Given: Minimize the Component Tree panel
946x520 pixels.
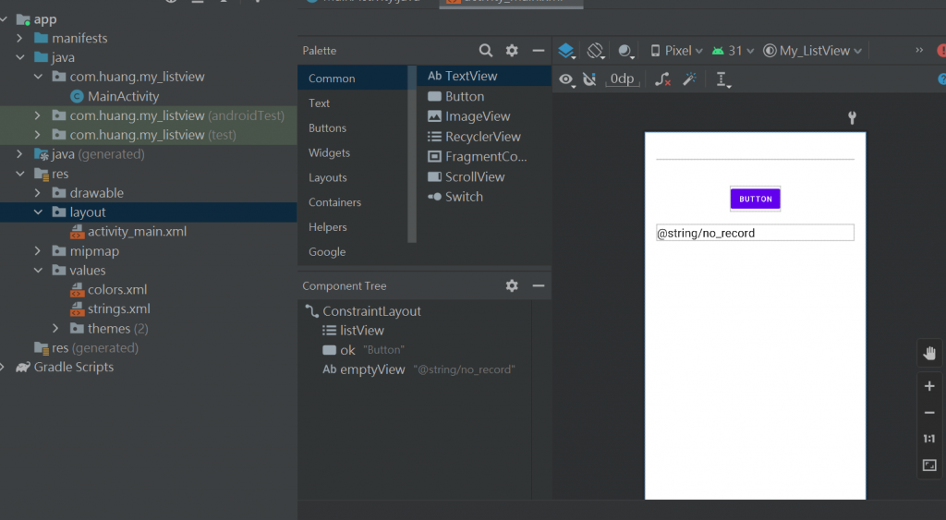Looking at the screenshot, I should tap(539, 285).
